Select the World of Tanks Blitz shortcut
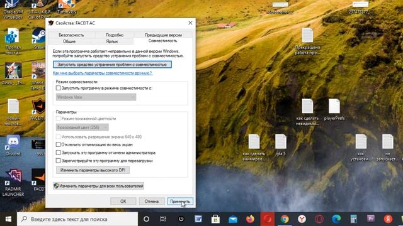The image size is (403, 226). coord(38,76)
